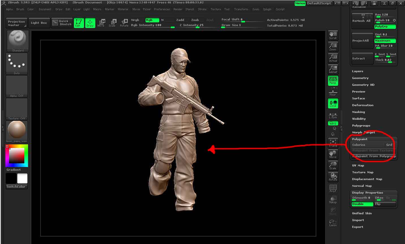
Task: Open the Preferences menu
Action: (x=162, y=9)
